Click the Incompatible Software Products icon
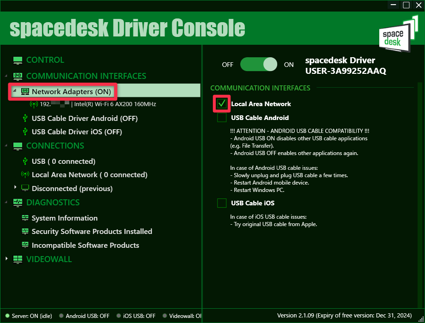 click(25, 245)
